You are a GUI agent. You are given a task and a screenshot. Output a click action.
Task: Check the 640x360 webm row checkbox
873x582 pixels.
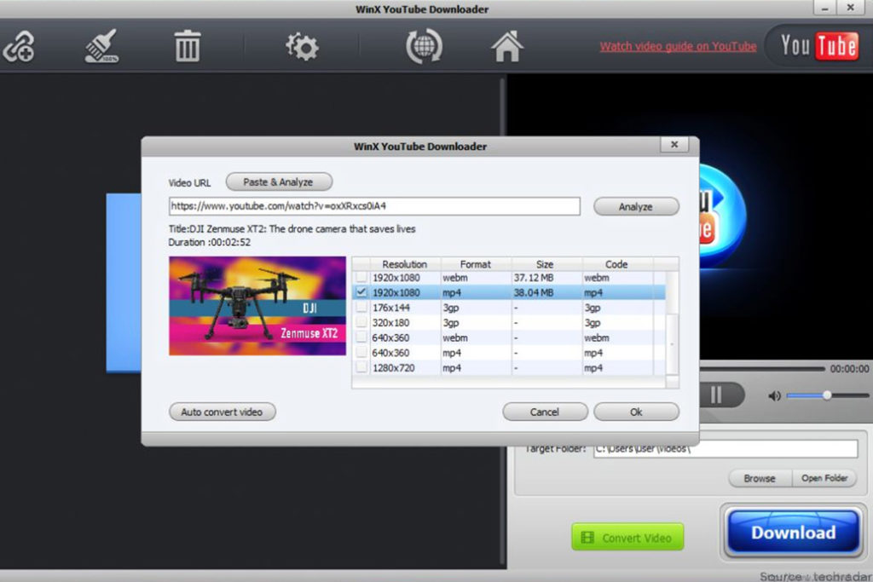tap(361, 337)
